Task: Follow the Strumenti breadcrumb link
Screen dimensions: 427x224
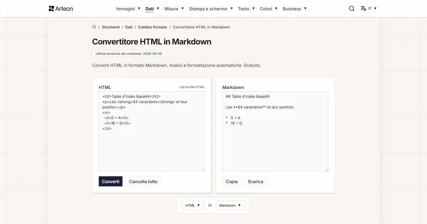Action: click(x=111, y=27)
